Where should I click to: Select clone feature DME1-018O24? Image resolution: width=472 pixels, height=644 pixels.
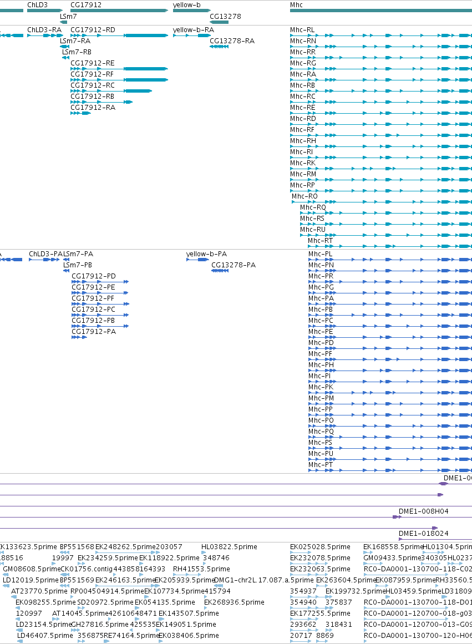[424, 534]
